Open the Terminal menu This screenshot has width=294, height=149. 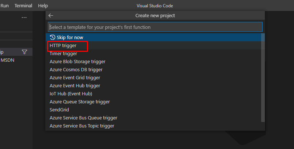pos(23,5)
